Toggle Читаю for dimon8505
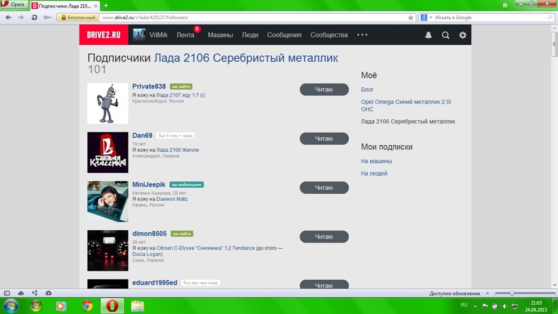558x314 pixels. point(324,237)
